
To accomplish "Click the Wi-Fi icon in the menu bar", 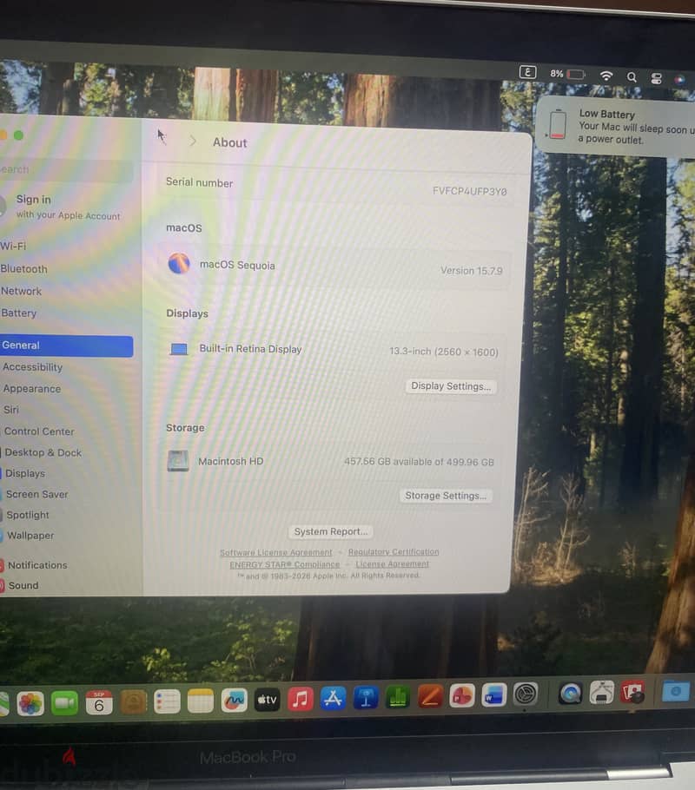I will [x=606, y=76].
